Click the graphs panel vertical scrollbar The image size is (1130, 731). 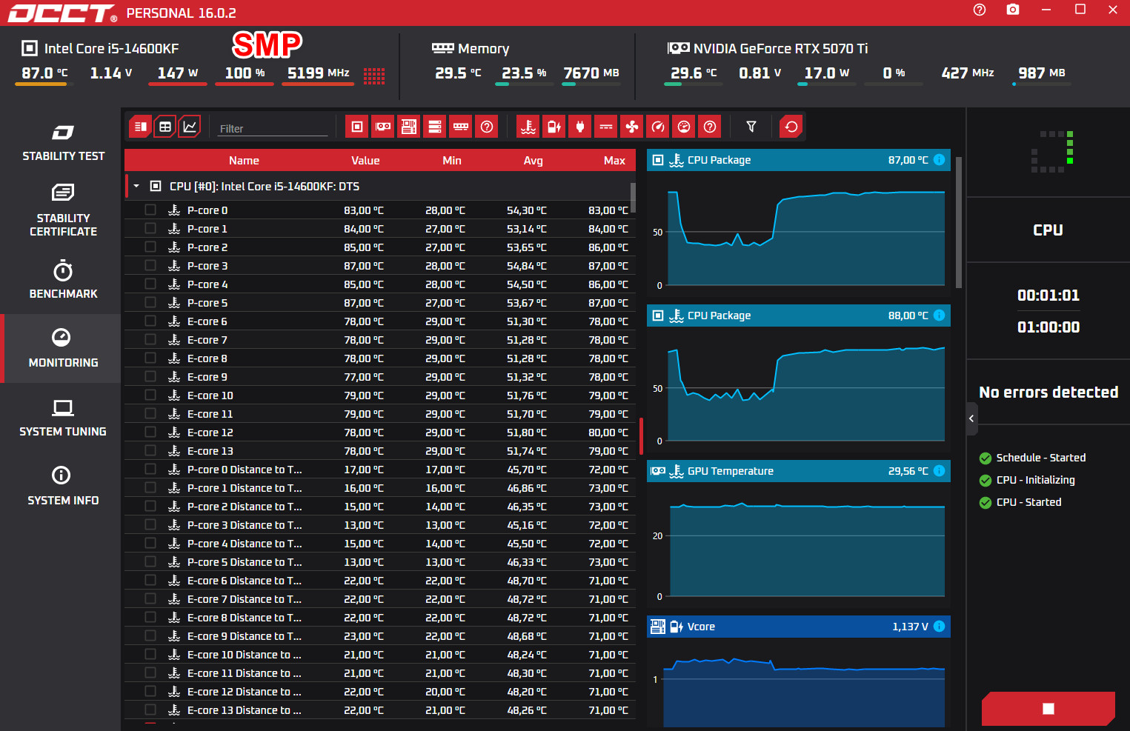pyautogui.click(x=959, y=222)
